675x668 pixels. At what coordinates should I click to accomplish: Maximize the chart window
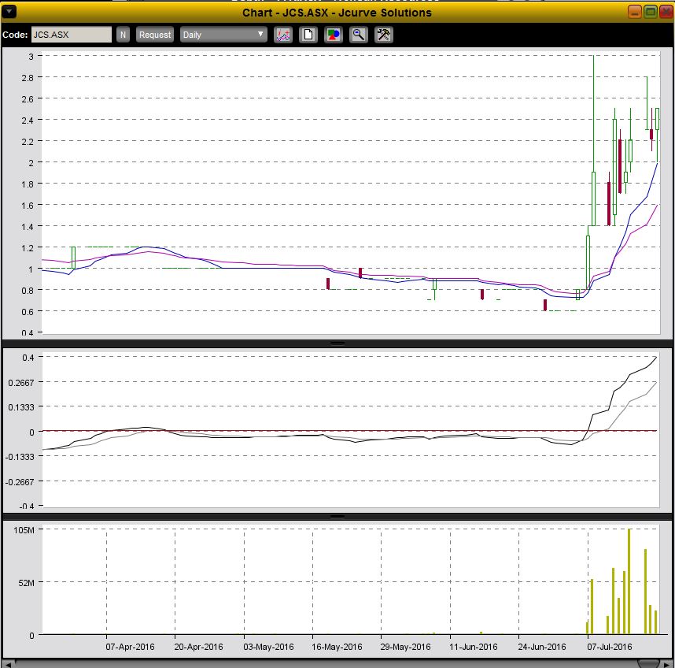coord(651,12)
